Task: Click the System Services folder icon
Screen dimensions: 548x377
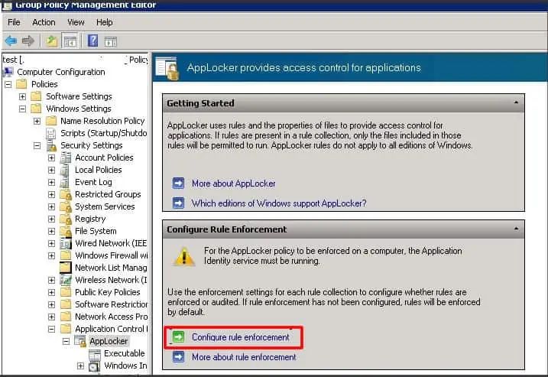Action: tap(66, 206)
